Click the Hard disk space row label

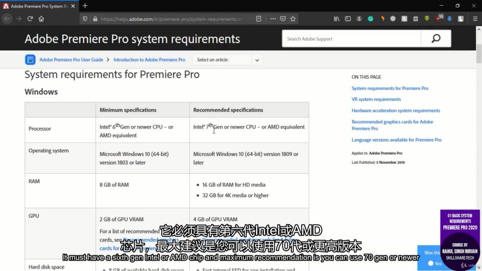click(47, 267)
